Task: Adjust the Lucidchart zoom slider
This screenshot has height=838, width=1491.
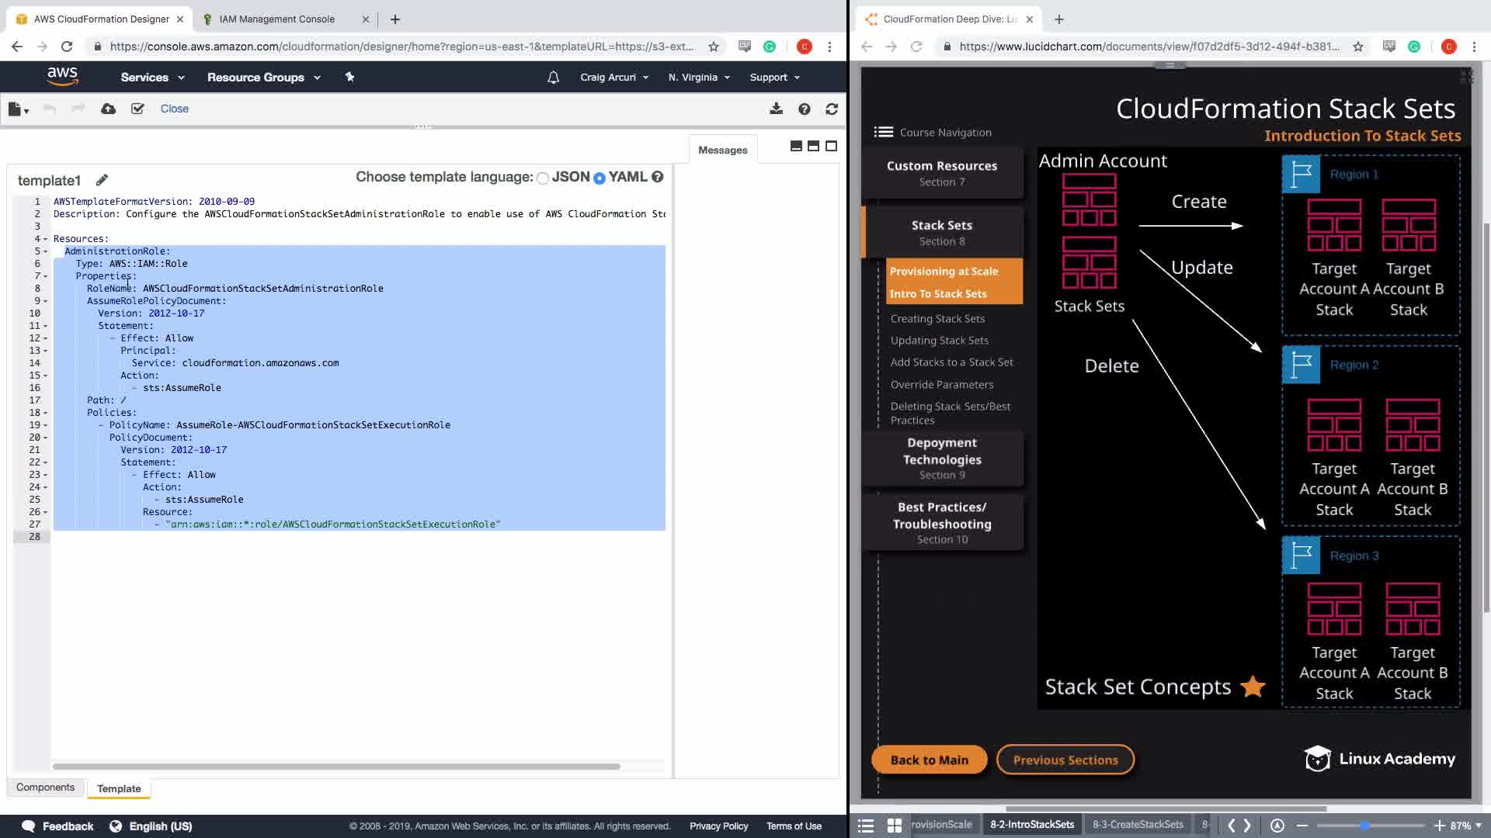Action: click(1364, 826)
